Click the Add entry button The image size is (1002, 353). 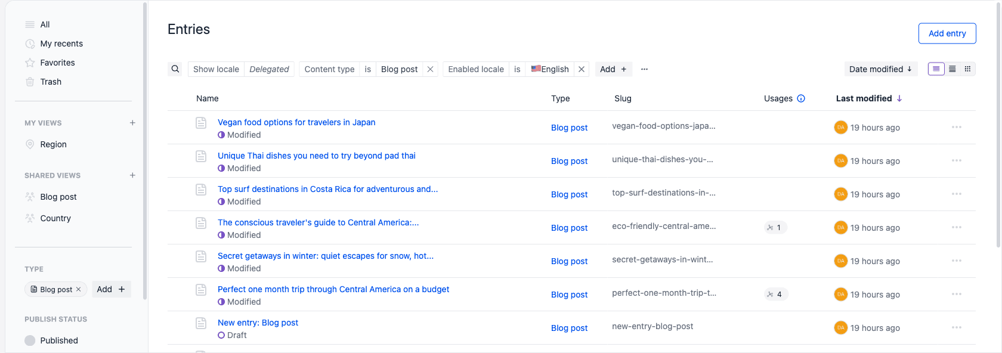pos(947,33)
